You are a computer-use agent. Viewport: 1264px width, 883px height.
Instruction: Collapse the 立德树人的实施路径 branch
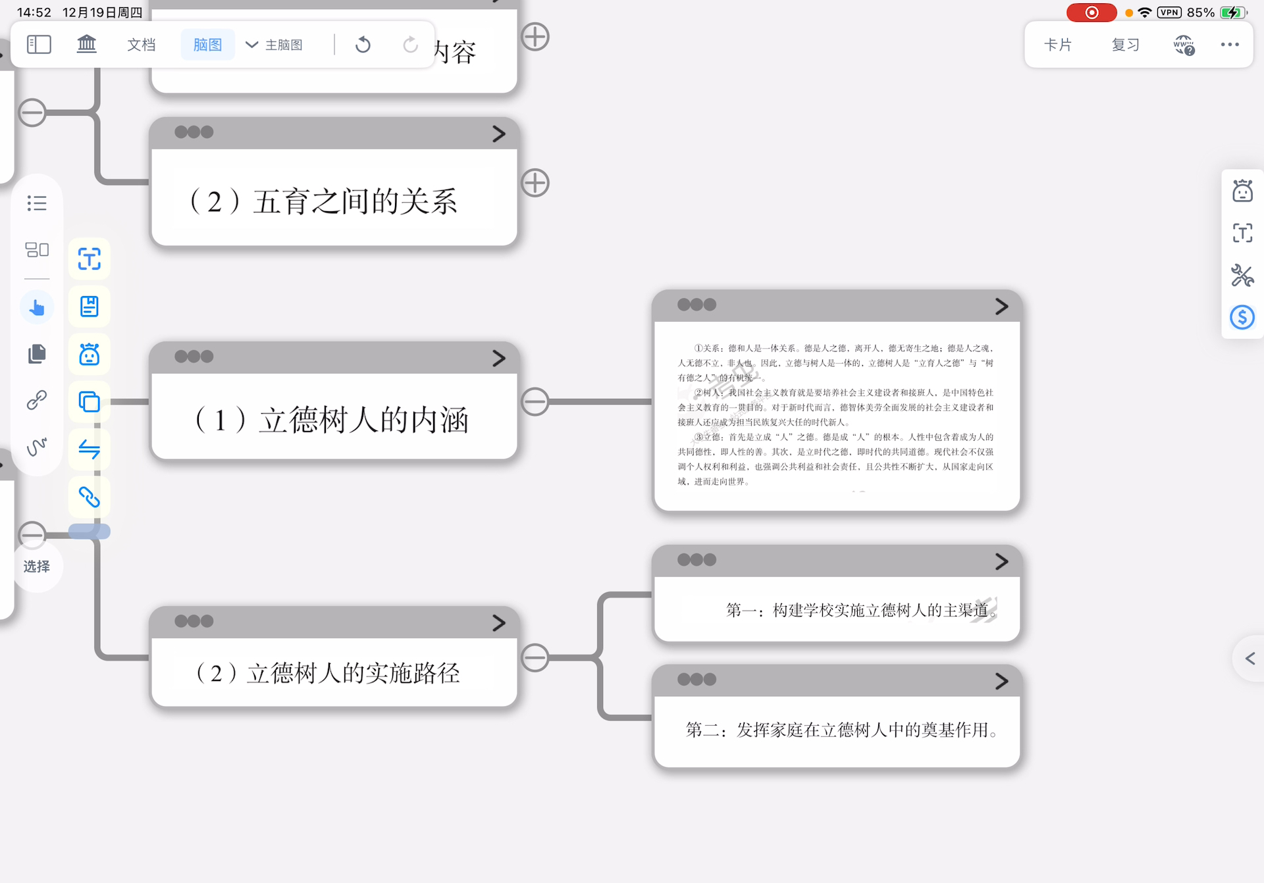pos(535,657)
